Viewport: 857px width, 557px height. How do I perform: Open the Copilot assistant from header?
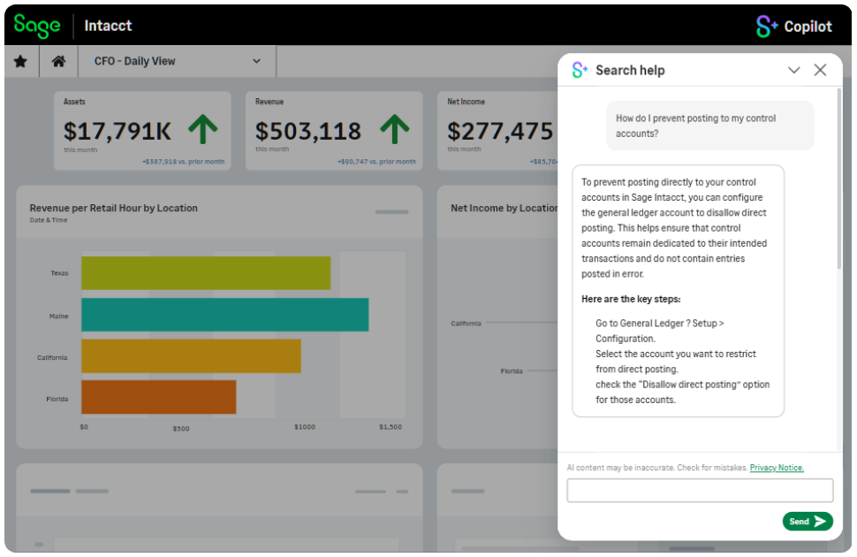793,27
